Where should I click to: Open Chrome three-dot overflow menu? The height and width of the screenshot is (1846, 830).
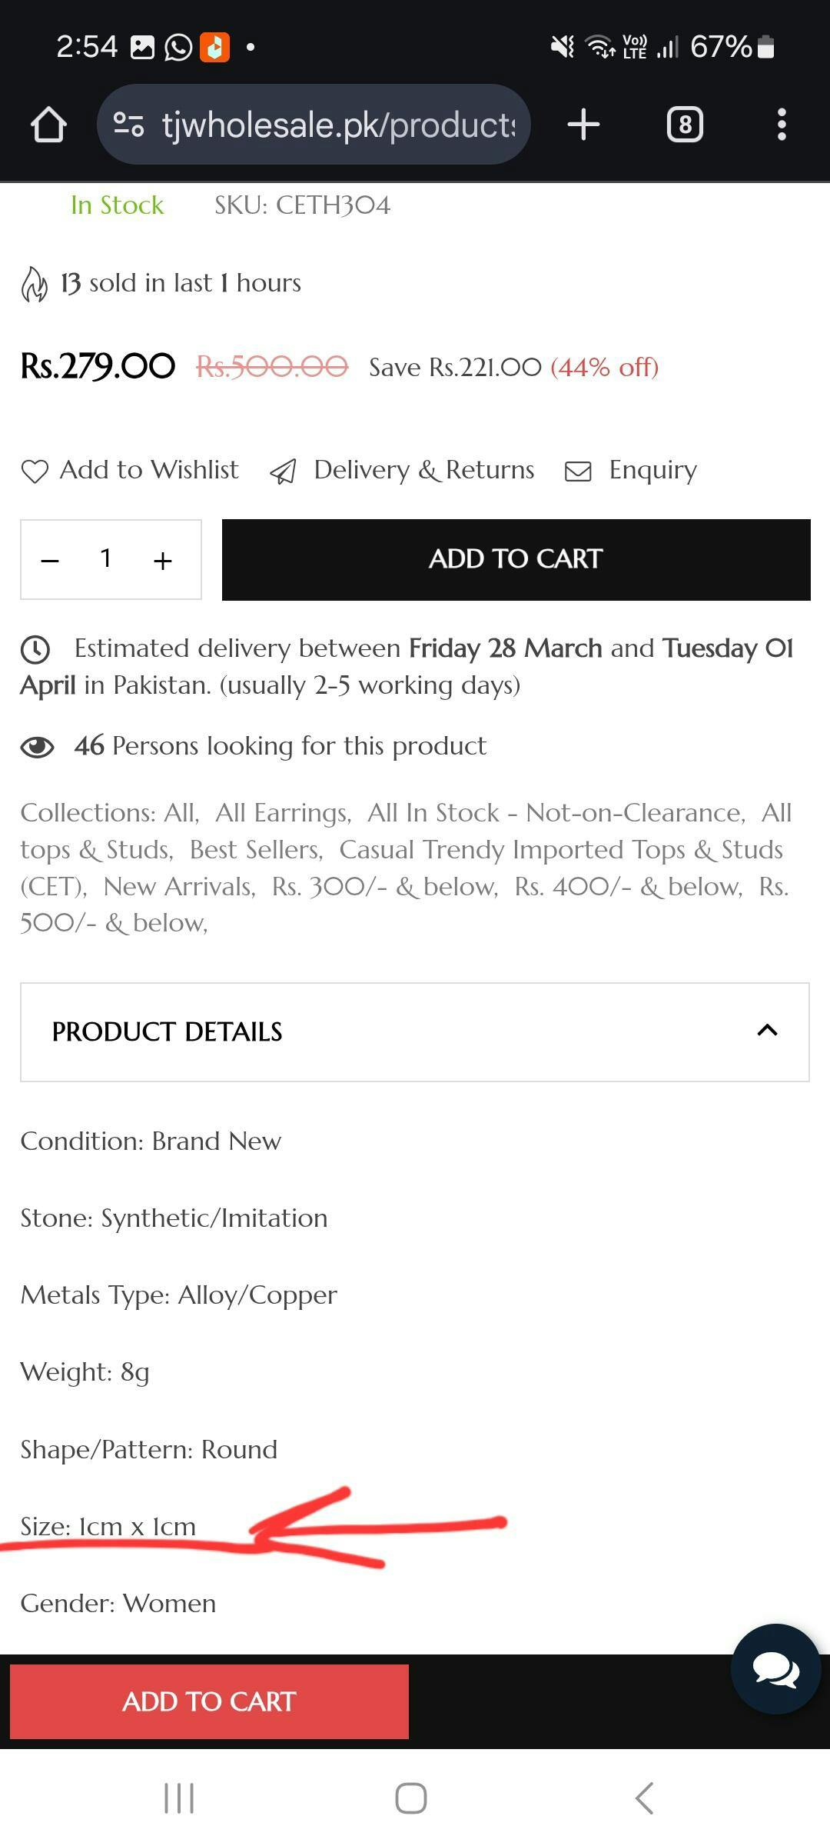coord(782,125)
